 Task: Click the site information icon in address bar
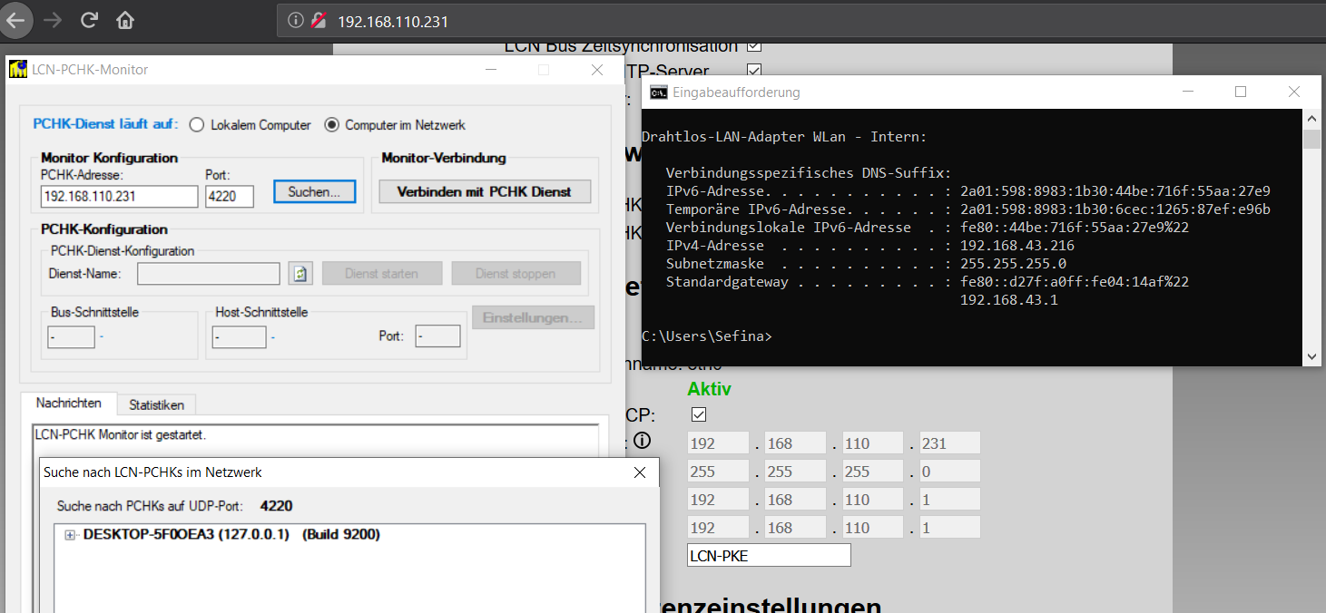tap(295, 21)
